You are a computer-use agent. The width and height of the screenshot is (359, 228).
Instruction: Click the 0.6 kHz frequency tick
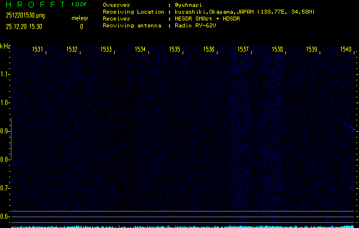[5, 217]
